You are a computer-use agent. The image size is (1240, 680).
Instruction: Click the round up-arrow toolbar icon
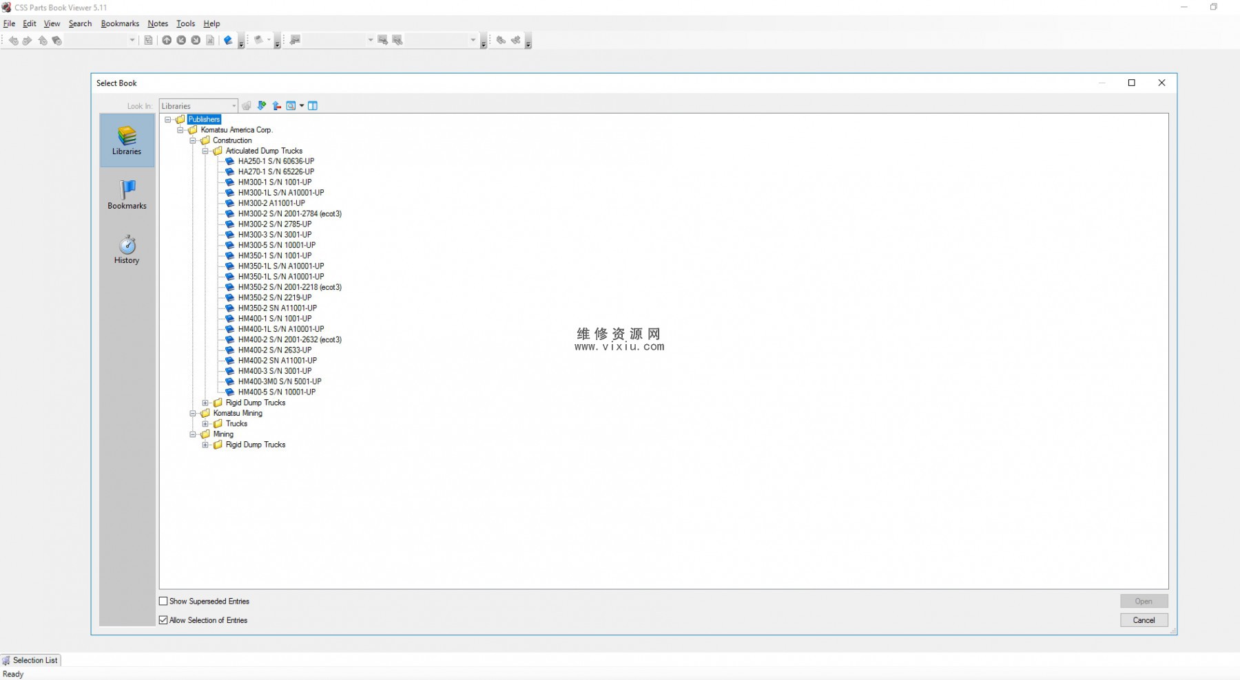[x=167, y=41]
